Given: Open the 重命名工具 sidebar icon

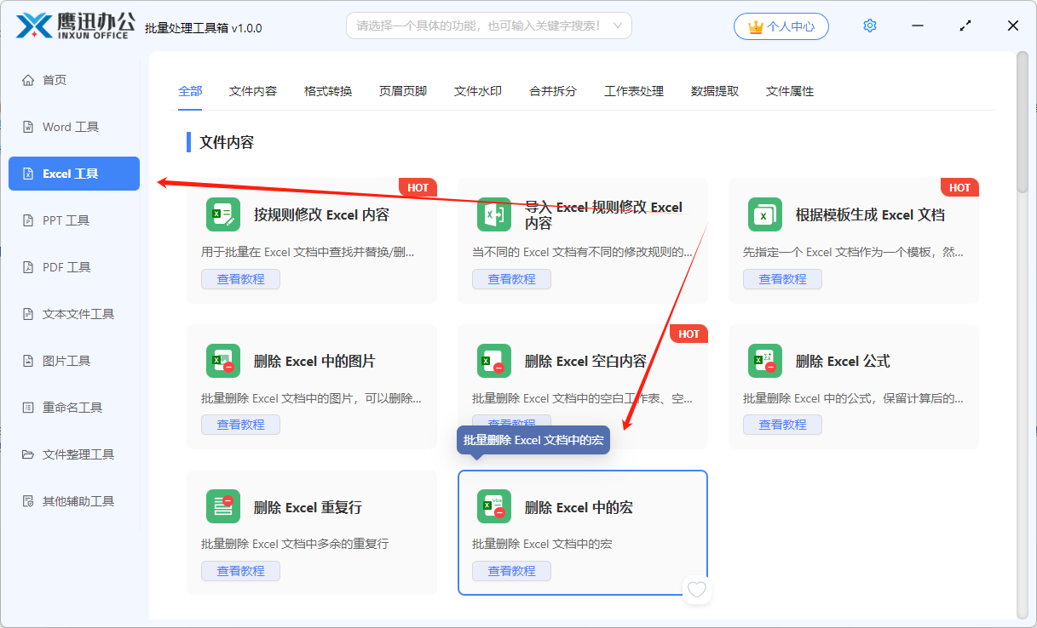Looking at the screenshot, I should coord(28,408).
